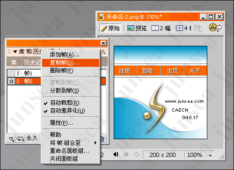Toggle 自动差异化(U) checked option
Screen dimensions: 234x170
click(x=71, y=111)
